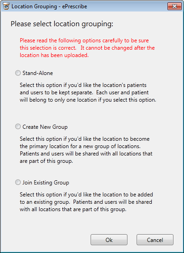This screenshot has width=184, height=253.
Task: Choose the Create New Group radio button
Action: tap(18, 127)
